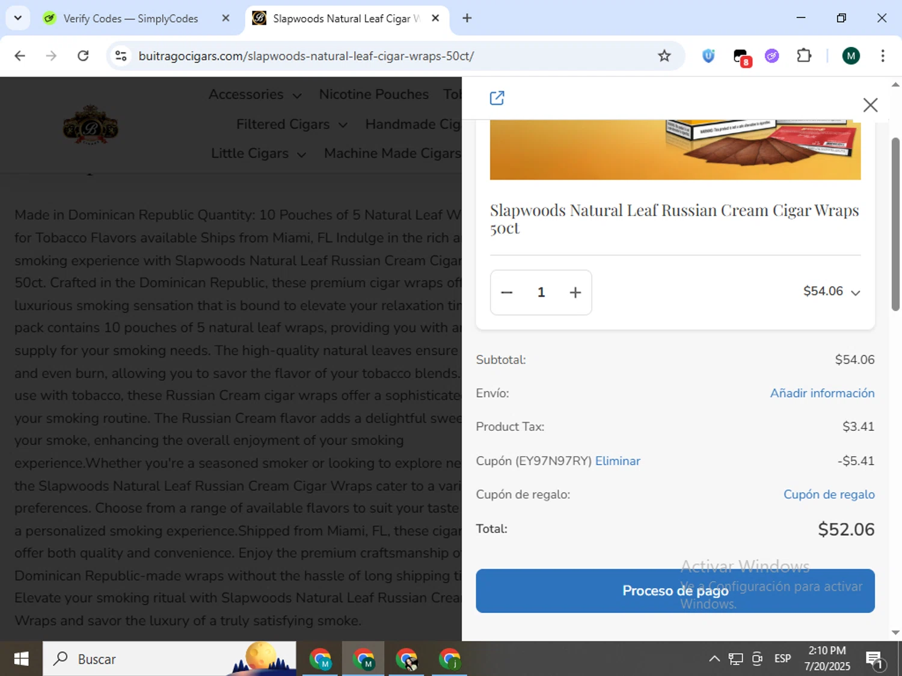Open third Chrome taskbar icon
Image resolution: width=902 pixels, height=676 pixels.
[x=407, y=659]
